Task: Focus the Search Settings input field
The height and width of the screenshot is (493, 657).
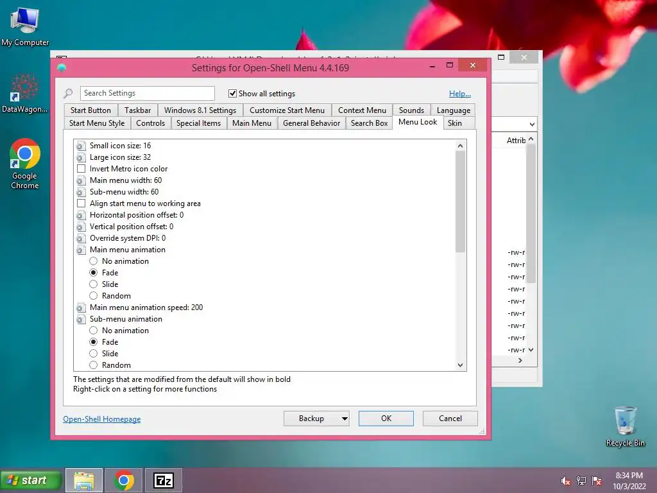Action: [148, 93]
